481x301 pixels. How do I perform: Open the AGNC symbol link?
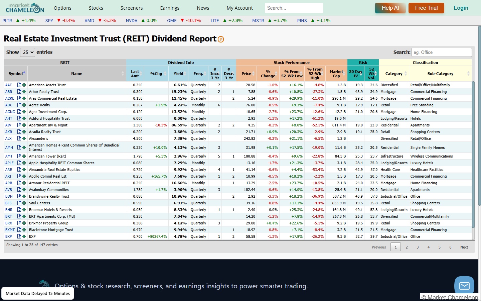coord(10,112)
